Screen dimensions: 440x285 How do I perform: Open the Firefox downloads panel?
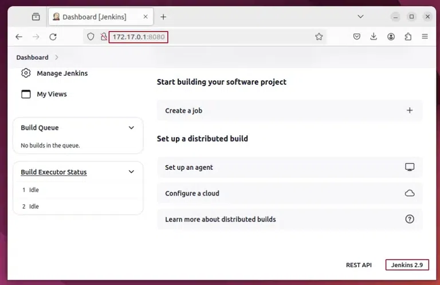374,37
